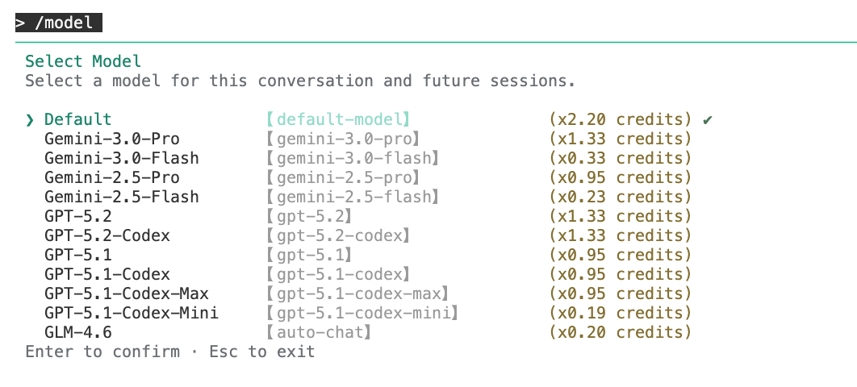Pick Gemini-2.5-Pro as the model

pos(112,177)
